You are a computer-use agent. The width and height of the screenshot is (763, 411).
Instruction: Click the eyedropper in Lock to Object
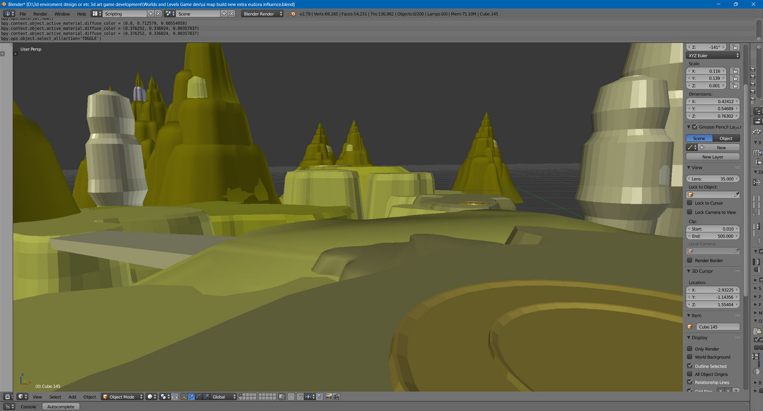(736, 194)
